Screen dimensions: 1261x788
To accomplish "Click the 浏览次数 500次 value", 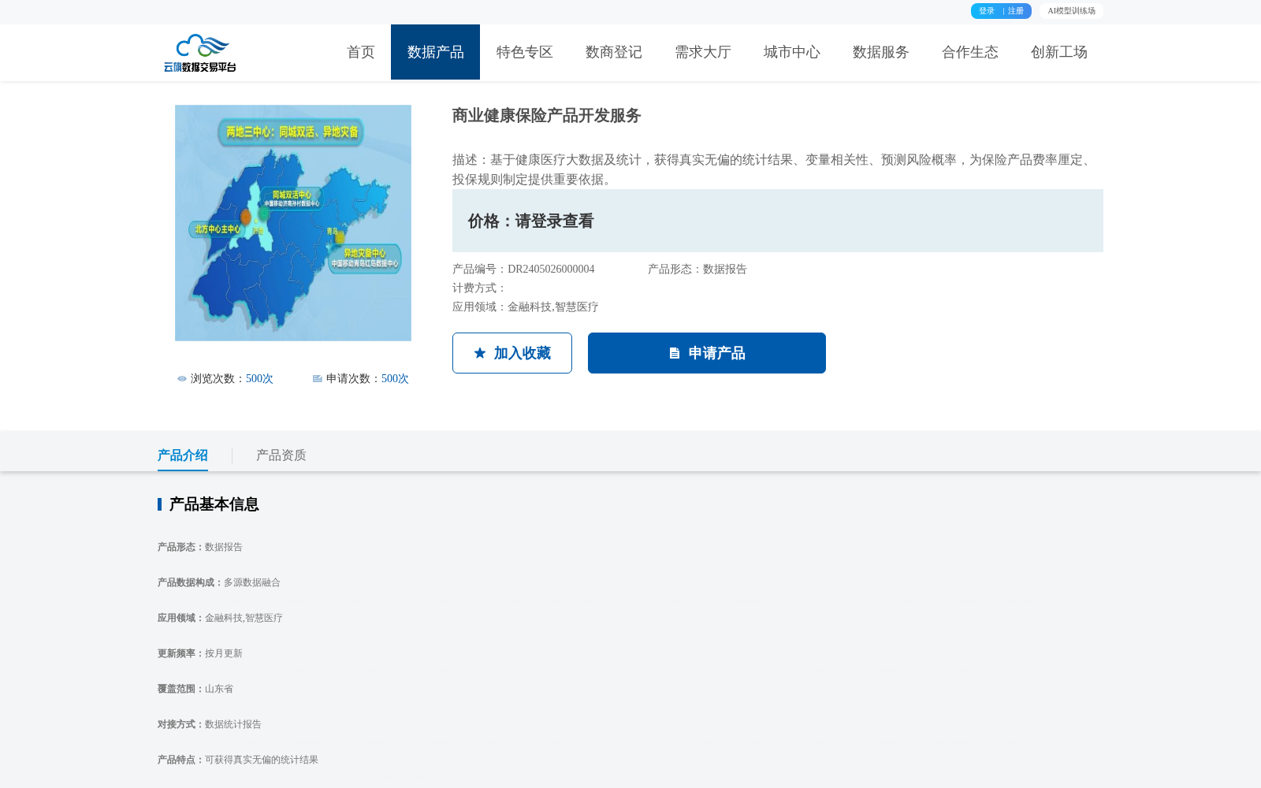I will [259, 379].
